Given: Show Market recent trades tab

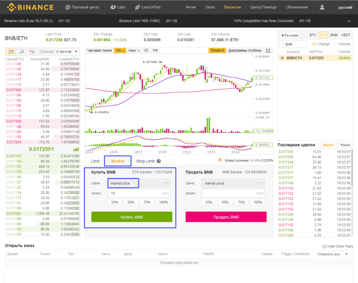Looking at the screenshot, I should coord(328,145).
